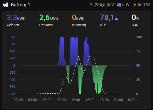Click the SOC label
Screen dimensions: 153x110
pyautogui.click(x=135, y=25)
